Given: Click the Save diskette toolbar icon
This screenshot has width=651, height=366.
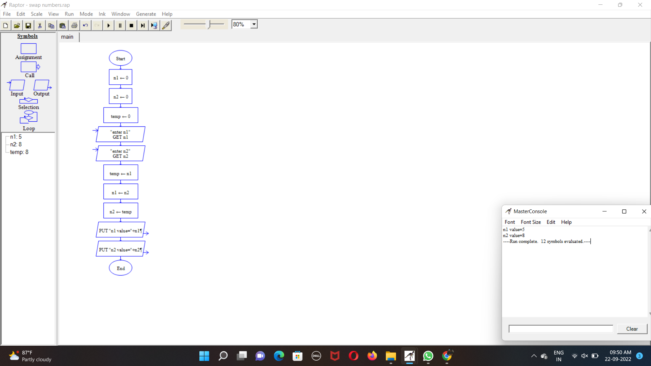Looking at the screenshot, I should point(28,25).
